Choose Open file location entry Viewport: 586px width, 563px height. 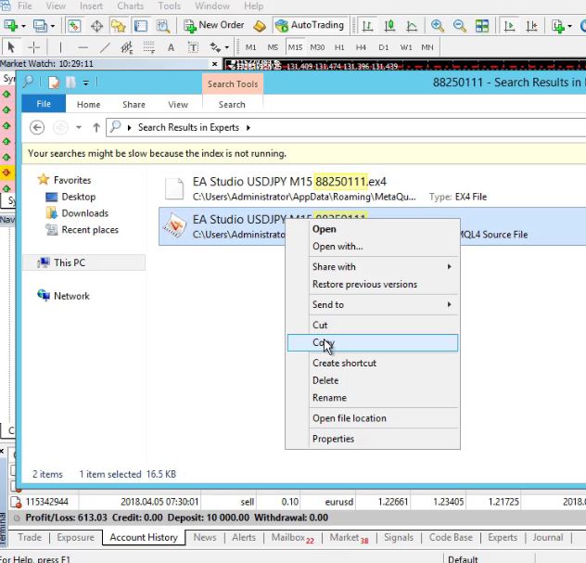click(x=372, y=418)
